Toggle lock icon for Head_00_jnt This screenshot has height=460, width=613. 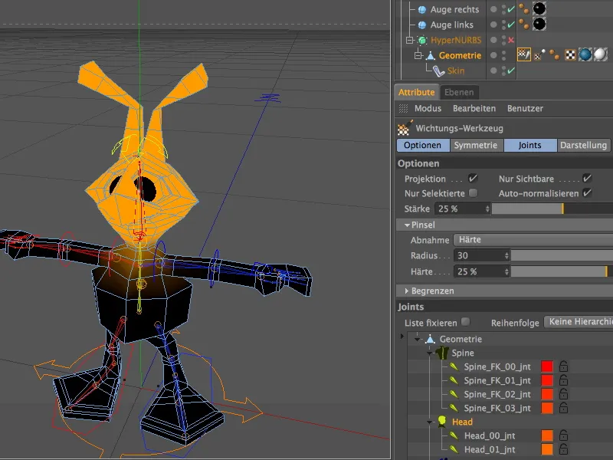coord(563,435)
